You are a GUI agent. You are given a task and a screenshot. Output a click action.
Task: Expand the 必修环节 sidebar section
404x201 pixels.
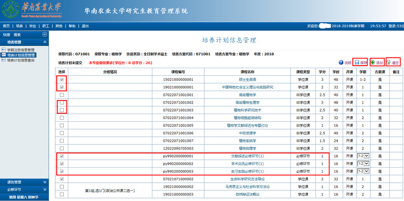(x=24, y=190)
